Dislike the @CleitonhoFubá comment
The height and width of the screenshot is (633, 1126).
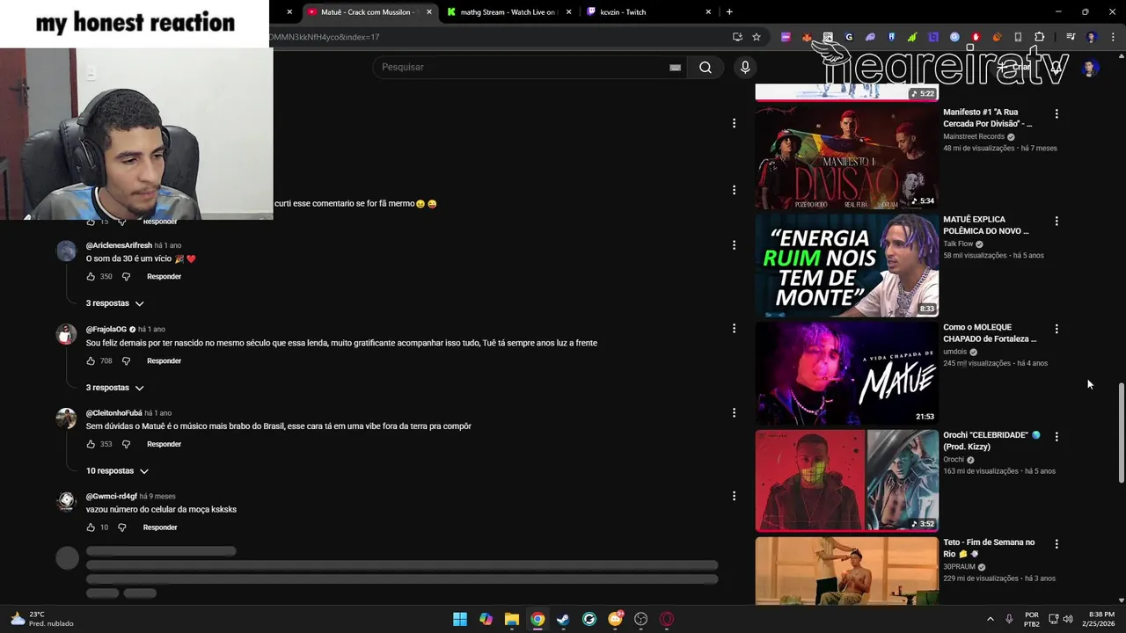tap(126, 444)
